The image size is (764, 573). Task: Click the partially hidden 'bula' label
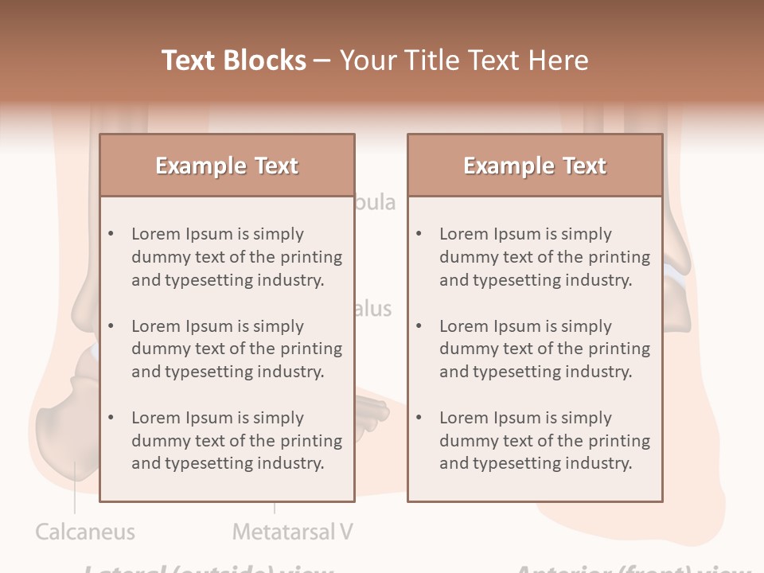pyautogui.click(x=375, y=202)
